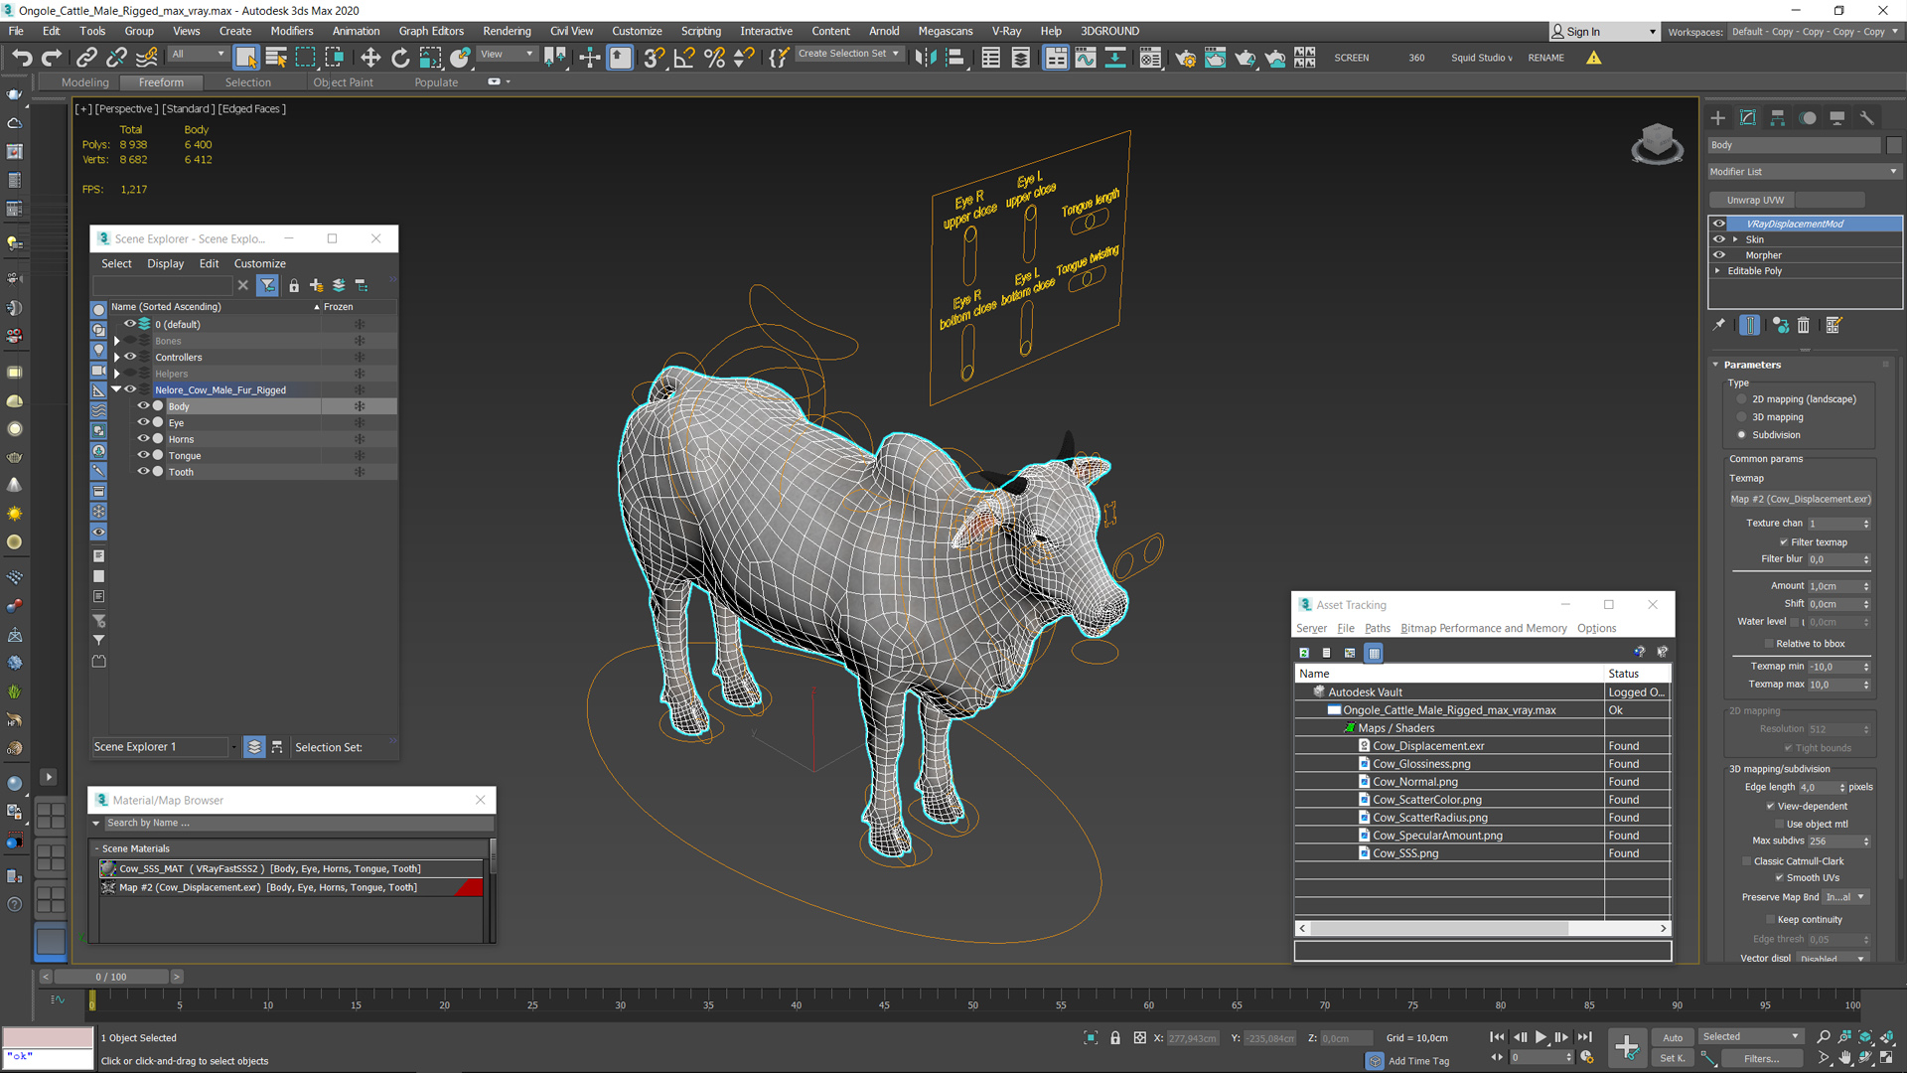Open the Rendering menu
1907x1073 pixels.
tap(507, 31)
